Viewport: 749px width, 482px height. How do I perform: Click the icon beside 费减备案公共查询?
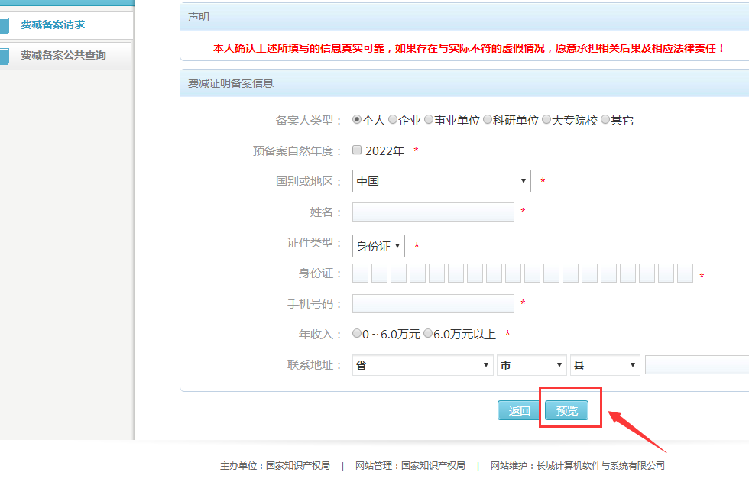click(x=4, y=56)
